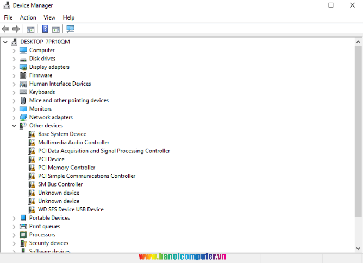Image resolution: width=363 pixels, height=263 pixels.
Task: Select the PCI Memory Controller entry
Action: point(67,168)
